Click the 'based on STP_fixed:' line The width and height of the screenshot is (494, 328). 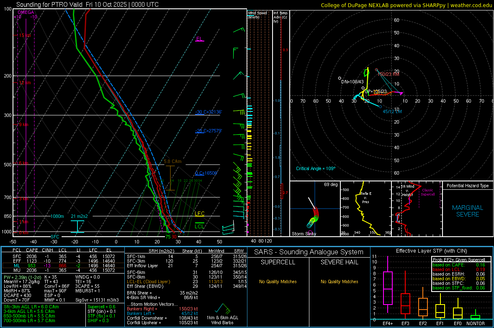pos(459,288)
